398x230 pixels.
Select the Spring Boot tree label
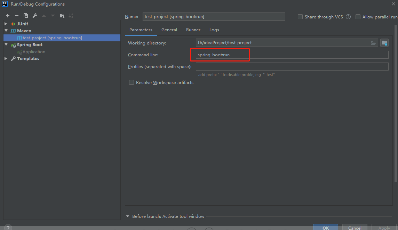coord(30,44)
